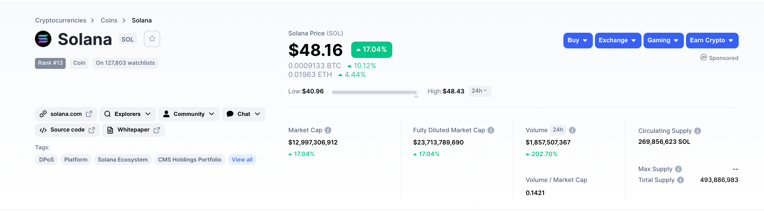Open the Whitepaper document link
This screenshot has height=212, width=764.
133,130
